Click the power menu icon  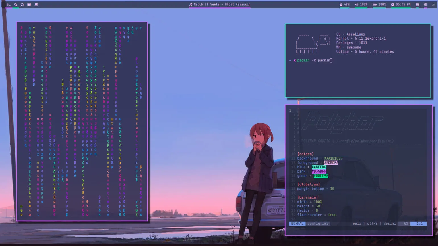click(425, 5)
